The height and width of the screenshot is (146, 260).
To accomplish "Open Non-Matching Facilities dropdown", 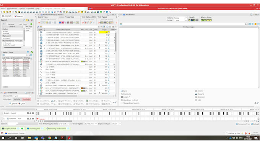I will pyautogui.click(x=63, y=124).
